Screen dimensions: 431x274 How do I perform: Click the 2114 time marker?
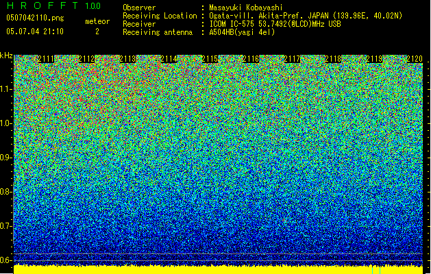tap(169, 59)
